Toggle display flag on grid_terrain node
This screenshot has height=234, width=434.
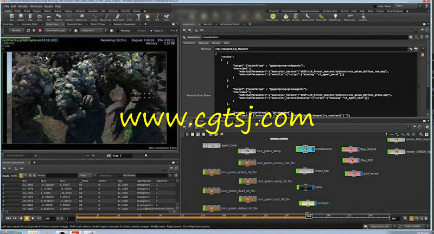361,173
